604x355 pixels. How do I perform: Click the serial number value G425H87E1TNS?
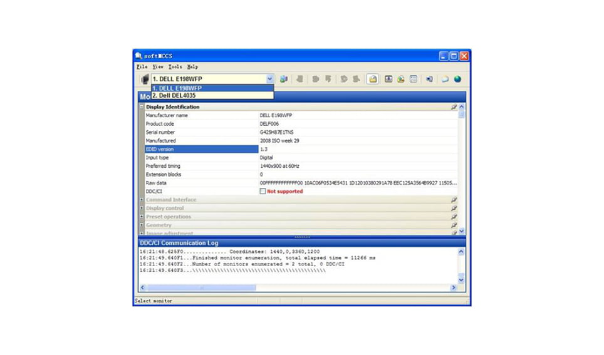tap(276, 132)
